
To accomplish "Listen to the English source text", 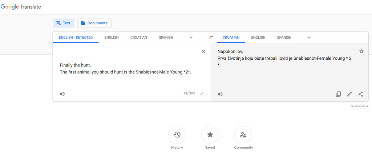I will (x=62, y=94).
